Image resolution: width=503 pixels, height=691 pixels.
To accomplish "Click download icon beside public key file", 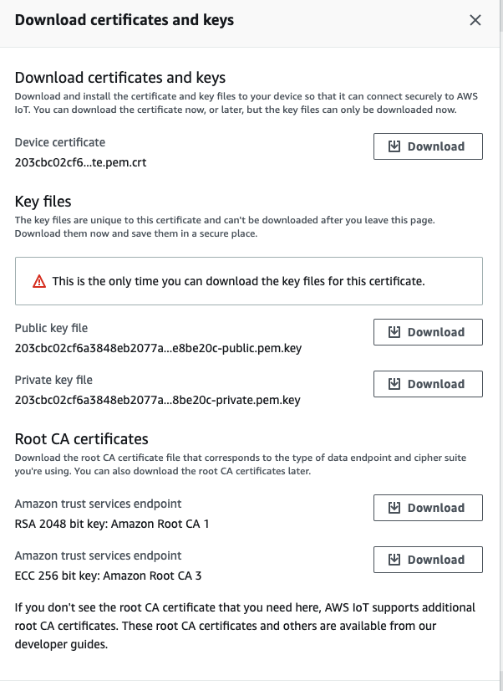I will pos(394,332).
